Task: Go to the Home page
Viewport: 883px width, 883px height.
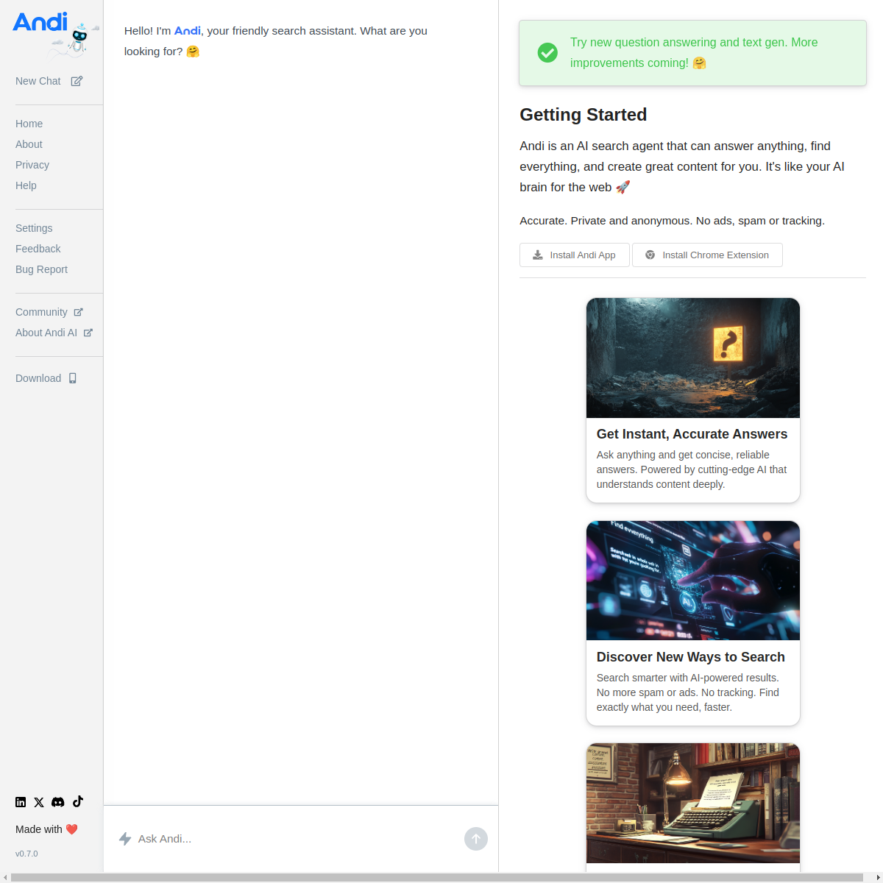Action: click(29, 124)
